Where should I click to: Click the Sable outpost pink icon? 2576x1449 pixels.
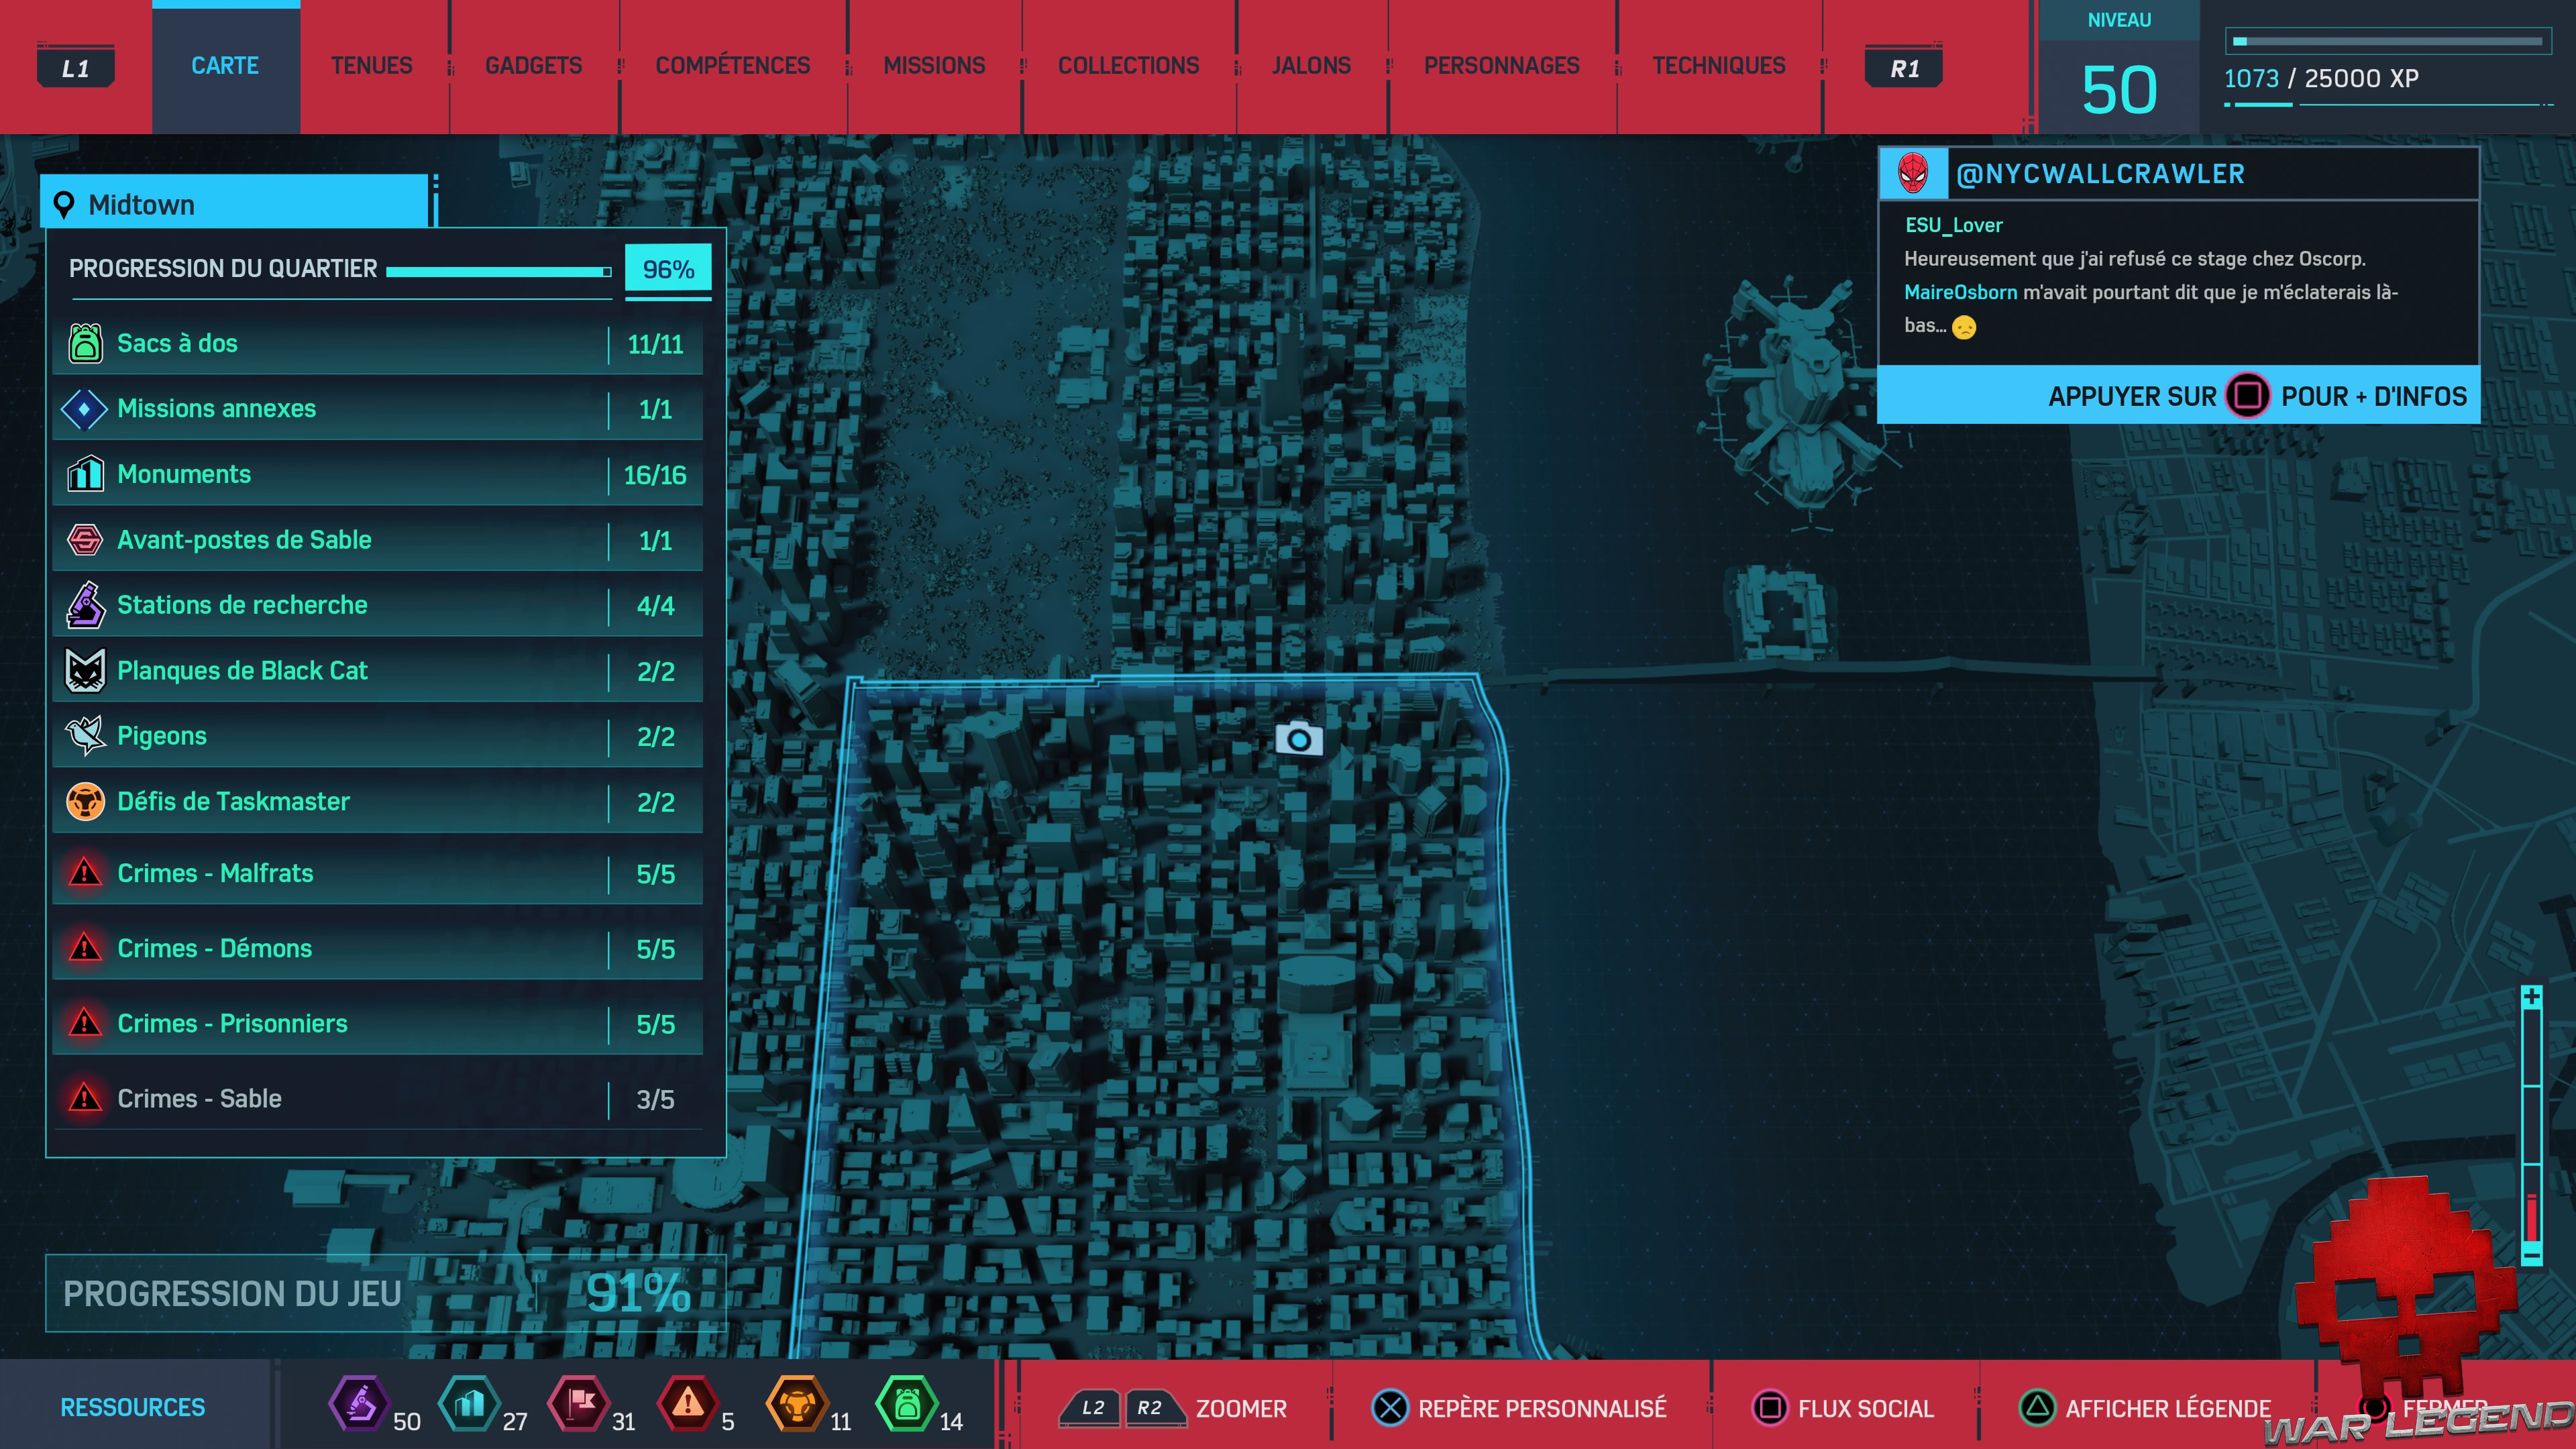point(85,540)
